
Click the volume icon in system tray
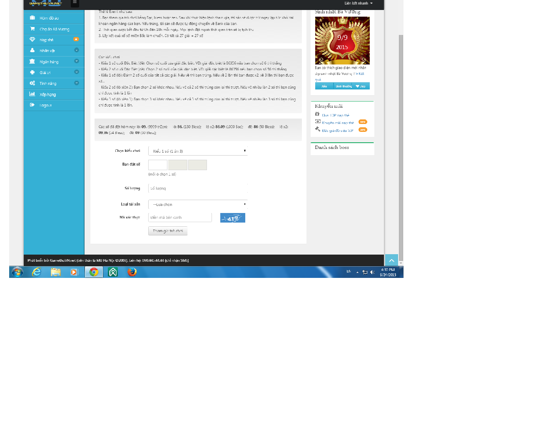[x=372, y=272]
